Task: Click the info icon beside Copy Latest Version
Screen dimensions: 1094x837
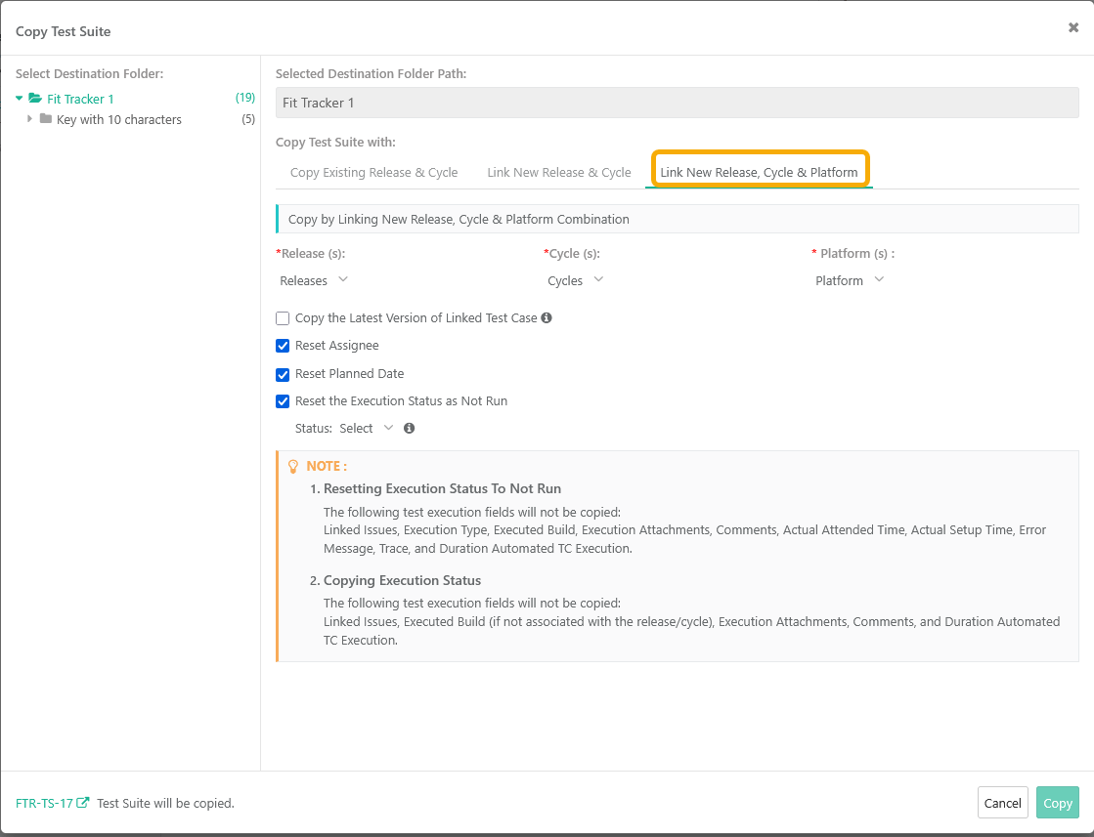Action: pos(547,318)
